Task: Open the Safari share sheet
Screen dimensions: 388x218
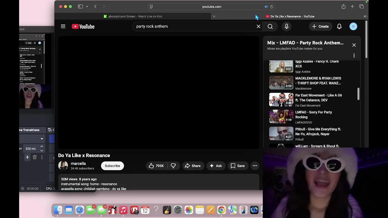Action: 343,6
